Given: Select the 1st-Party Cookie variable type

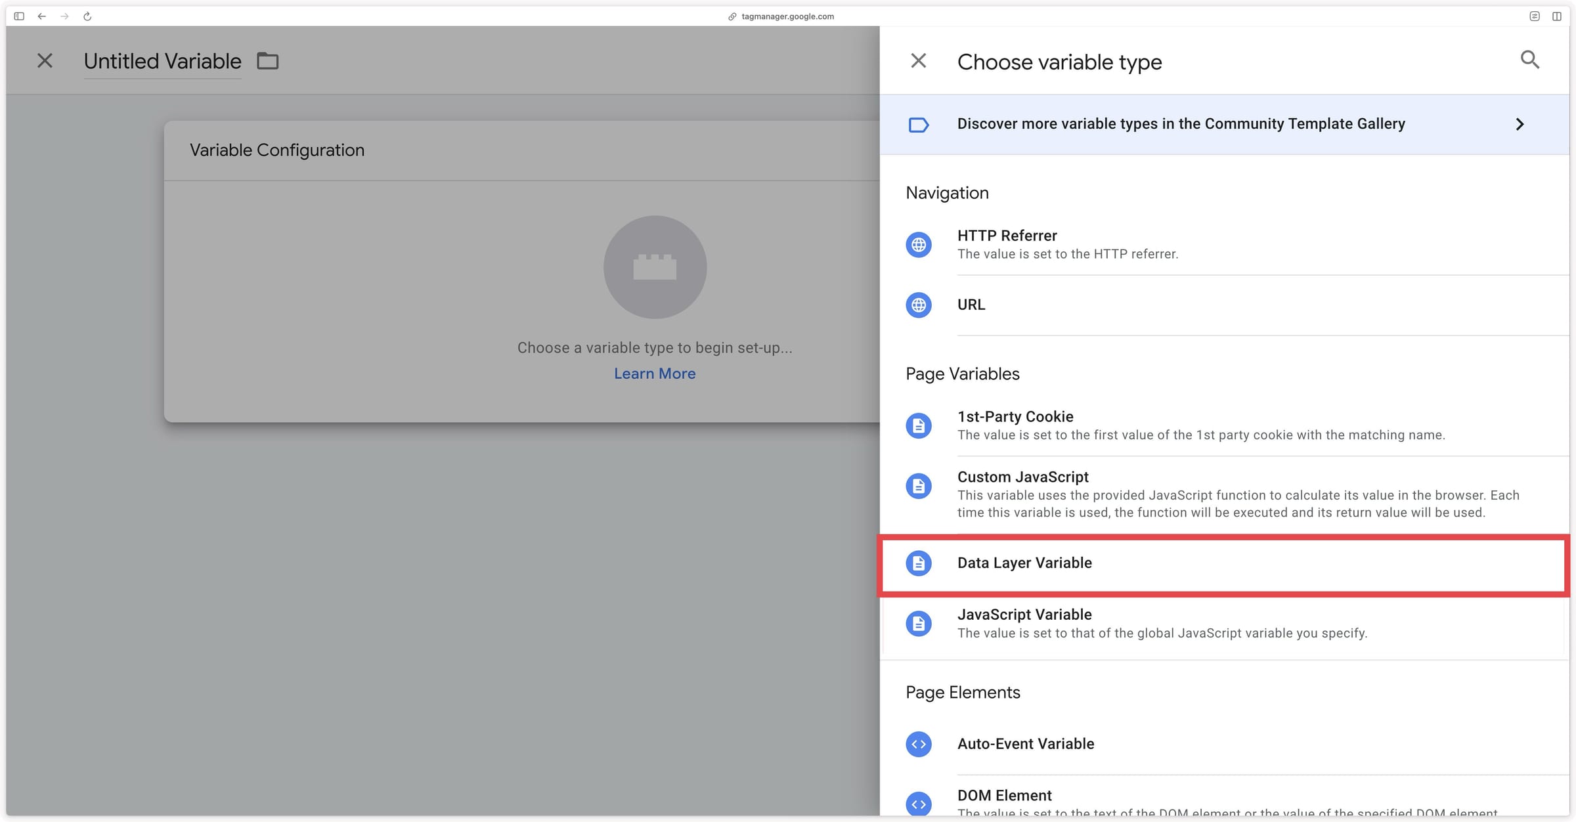Looking at the screenshot, I should click(x=1224, y=425).
